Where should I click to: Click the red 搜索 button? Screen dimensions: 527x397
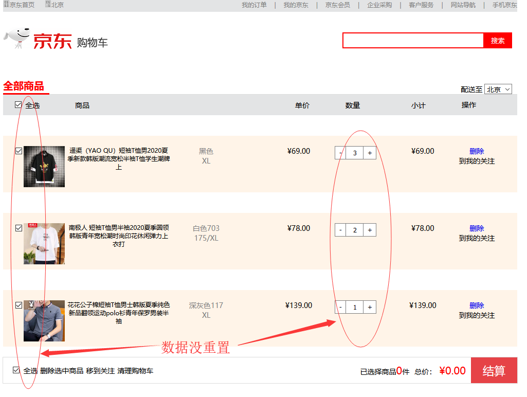point(498,40)
